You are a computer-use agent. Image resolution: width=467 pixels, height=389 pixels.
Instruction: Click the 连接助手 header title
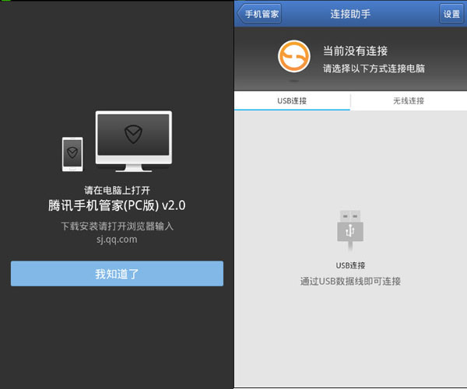point(350,14)
